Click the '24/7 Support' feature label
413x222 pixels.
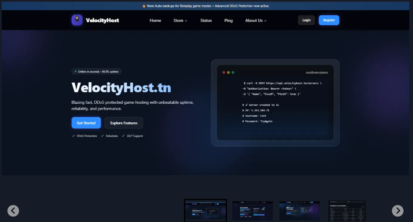point(135,136)
